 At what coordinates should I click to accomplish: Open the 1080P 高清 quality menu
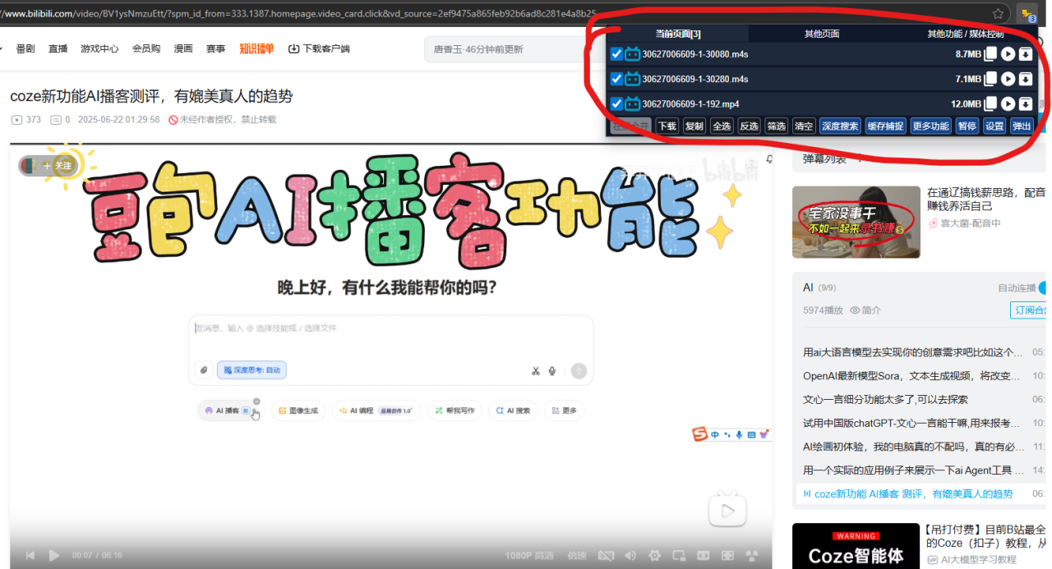[529, 556]
